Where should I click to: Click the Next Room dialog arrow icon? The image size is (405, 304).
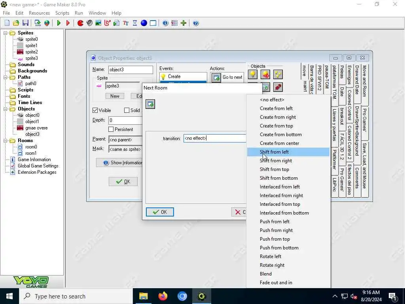click(150, 104)
